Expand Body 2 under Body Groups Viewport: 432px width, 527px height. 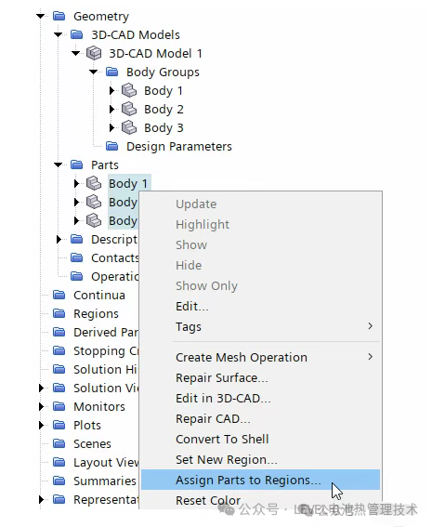[x=112, y=109]
